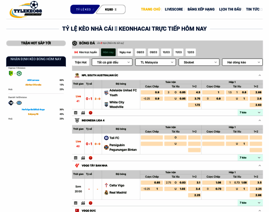Screen dimensions: 269x212
Task: Click Persigubin Pegunungan Bintan team crest
Action: tap(107, 147)
